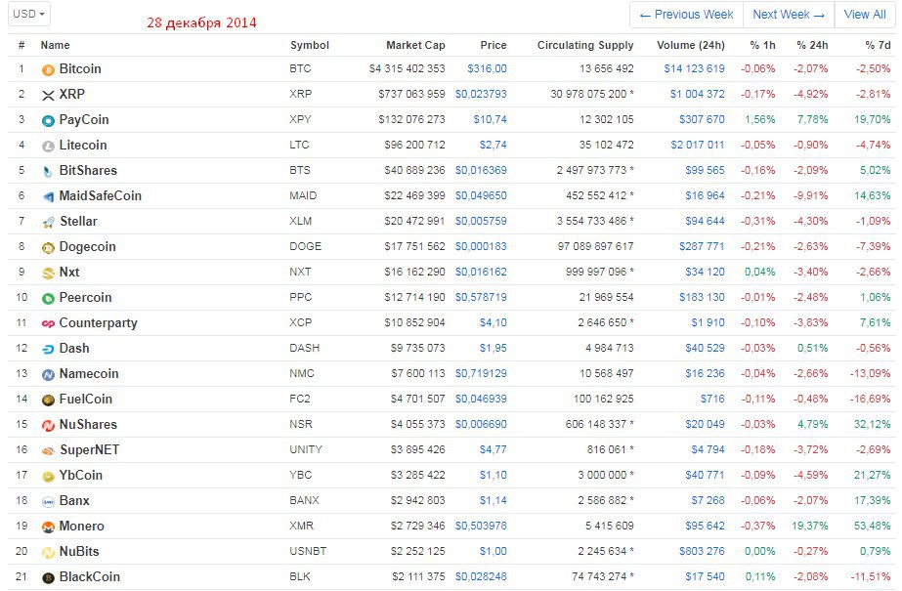Click the View All button
Screen dimensions: 902x591
click(865, 15)
